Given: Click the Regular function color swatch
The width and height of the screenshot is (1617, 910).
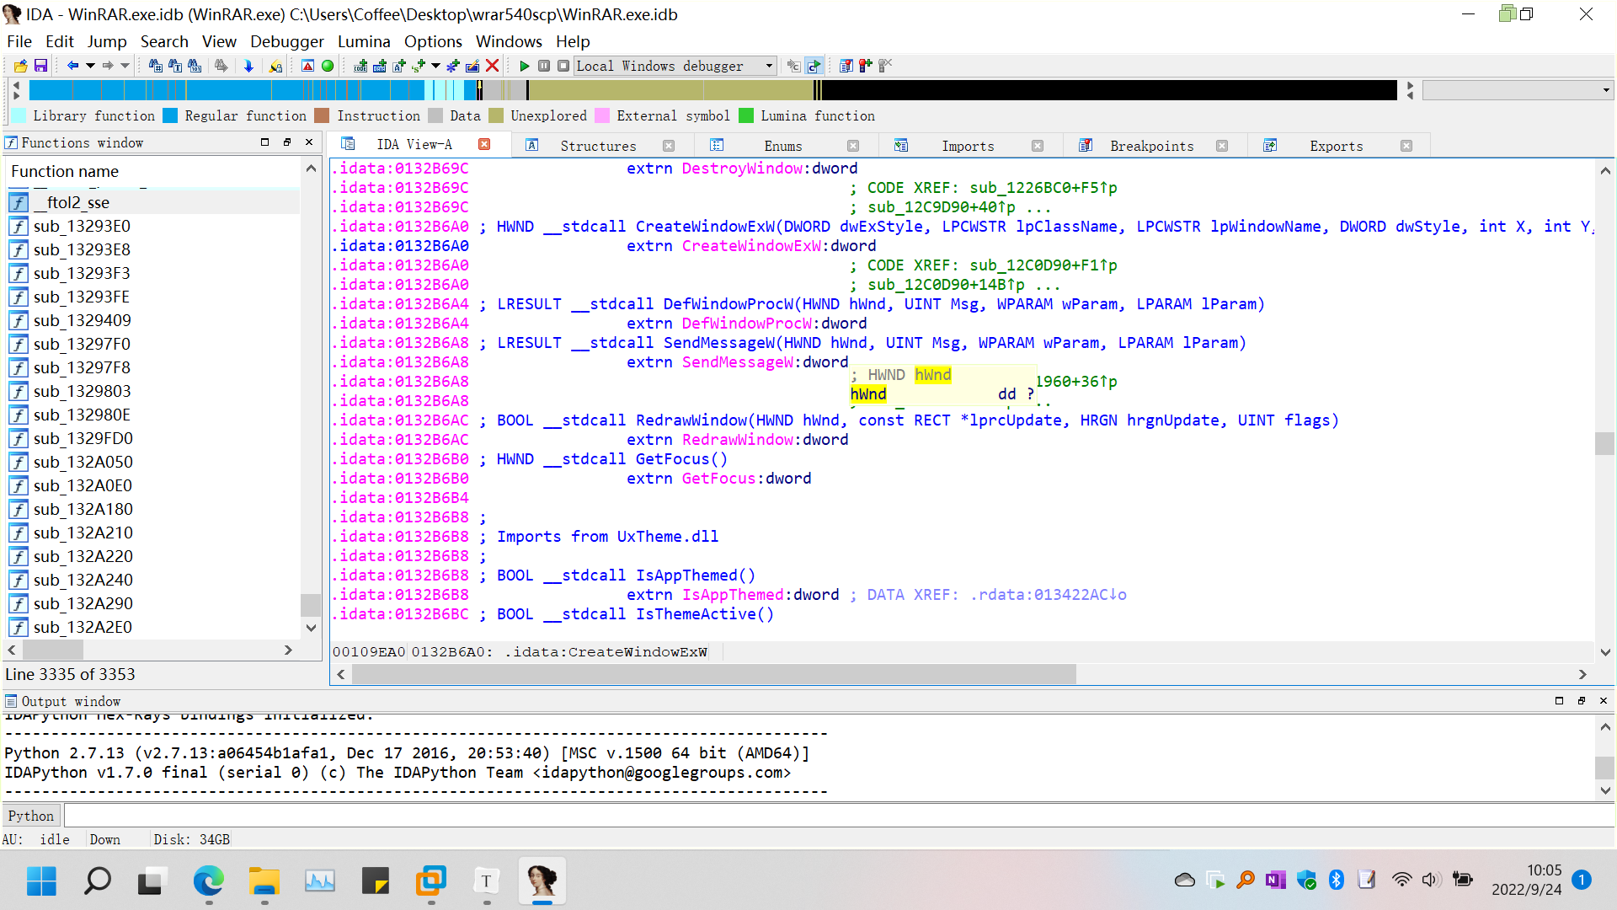Looking at the screenshot, I should click(x=170, y=115).
